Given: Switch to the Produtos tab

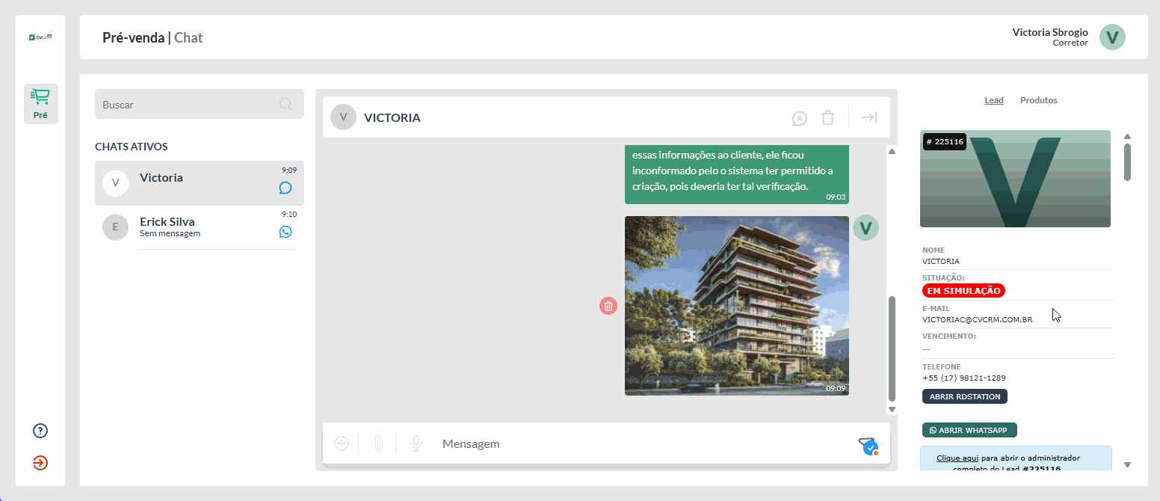Looking at the screenshot, I should [1039, 100].
